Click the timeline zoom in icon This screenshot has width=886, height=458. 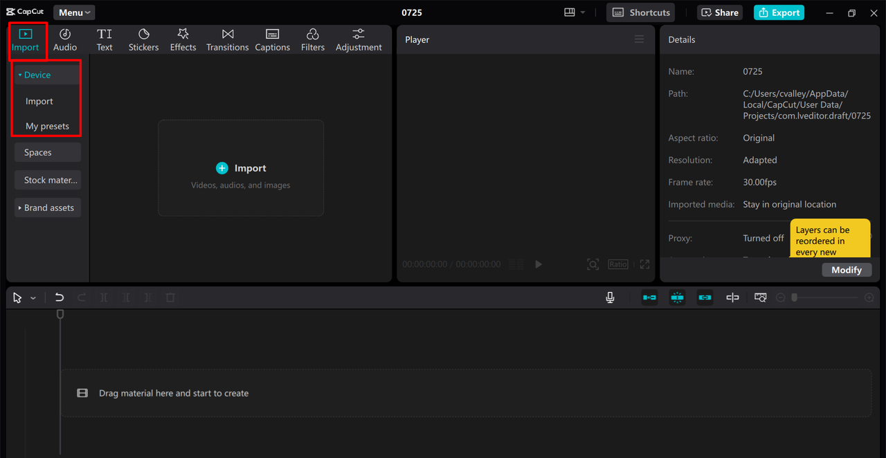869,297
